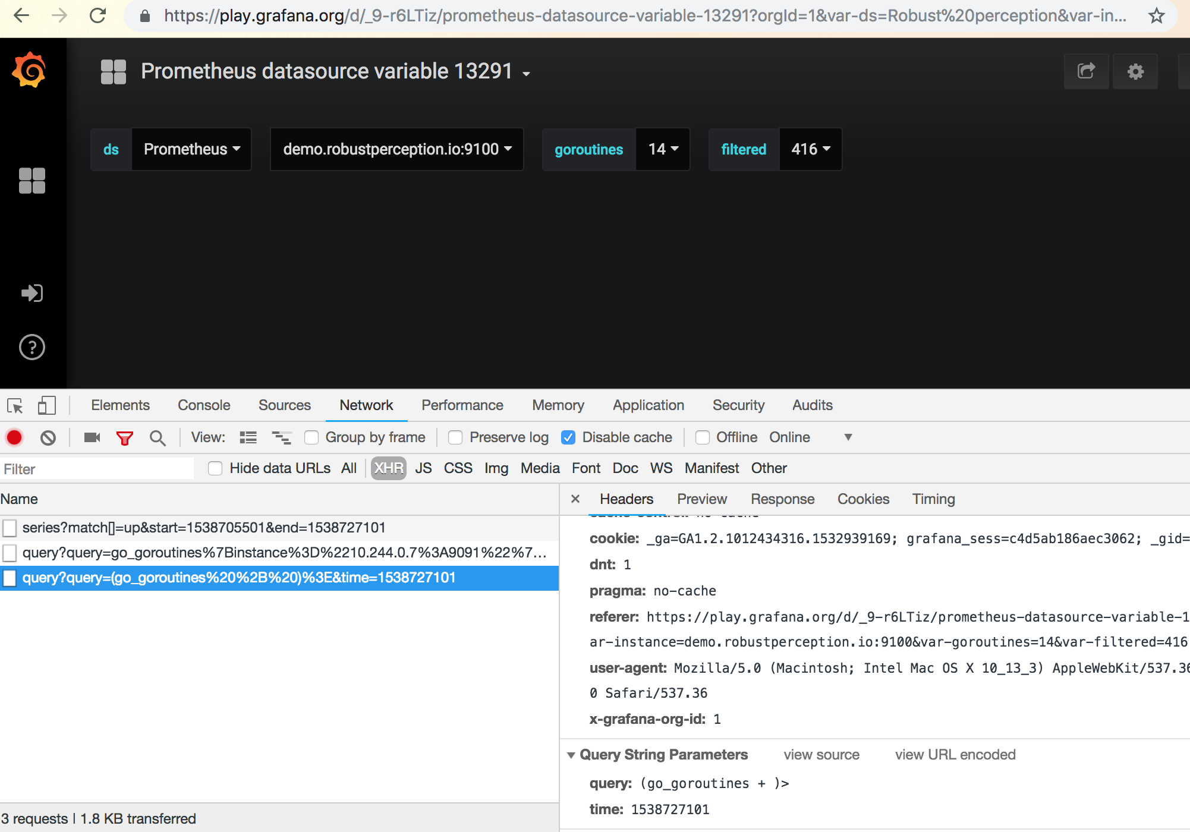This screenshot has width=1190, height=832.
Task: Uncheck the Disable cache checkbox
Action: pos(568,437)
